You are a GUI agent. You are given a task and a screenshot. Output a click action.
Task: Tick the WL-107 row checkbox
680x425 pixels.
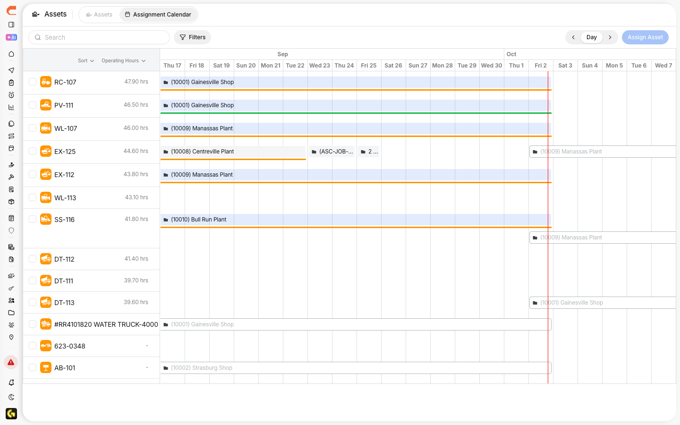[33, 128]
